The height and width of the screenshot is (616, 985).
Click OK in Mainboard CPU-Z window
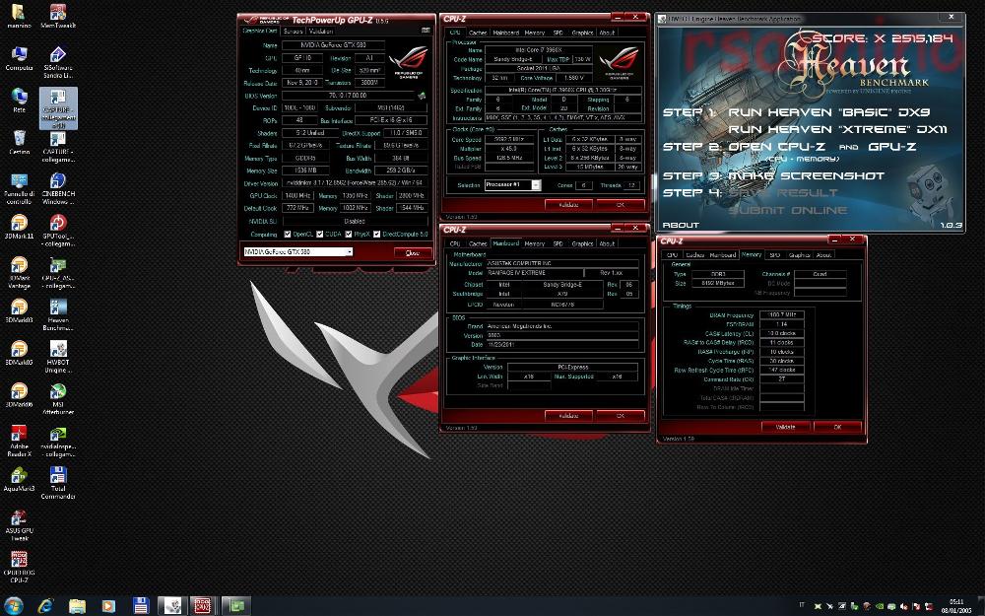click(620, 416)
